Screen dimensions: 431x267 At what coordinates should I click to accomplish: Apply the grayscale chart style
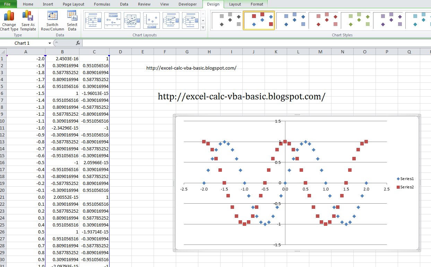227,20
